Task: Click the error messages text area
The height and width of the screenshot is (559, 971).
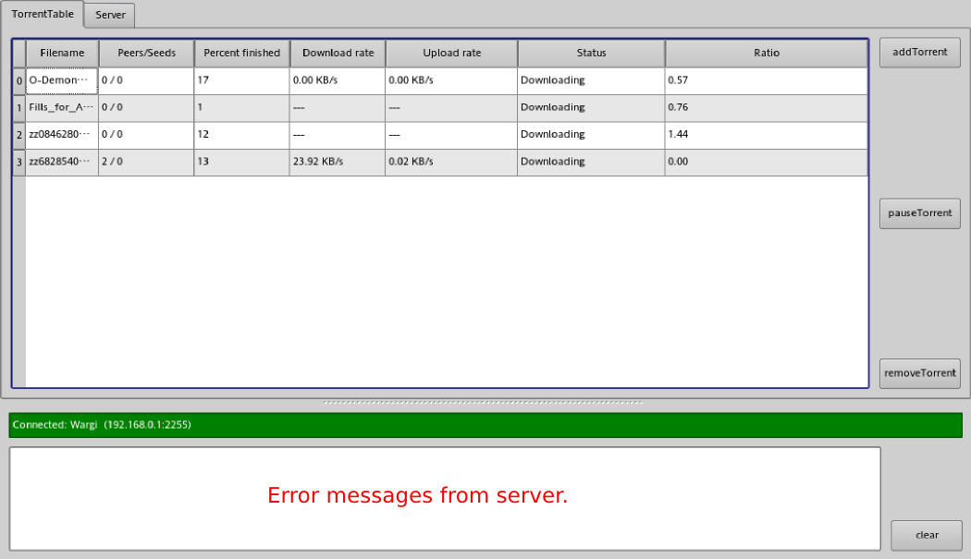Action: click(x=444, y=498)
